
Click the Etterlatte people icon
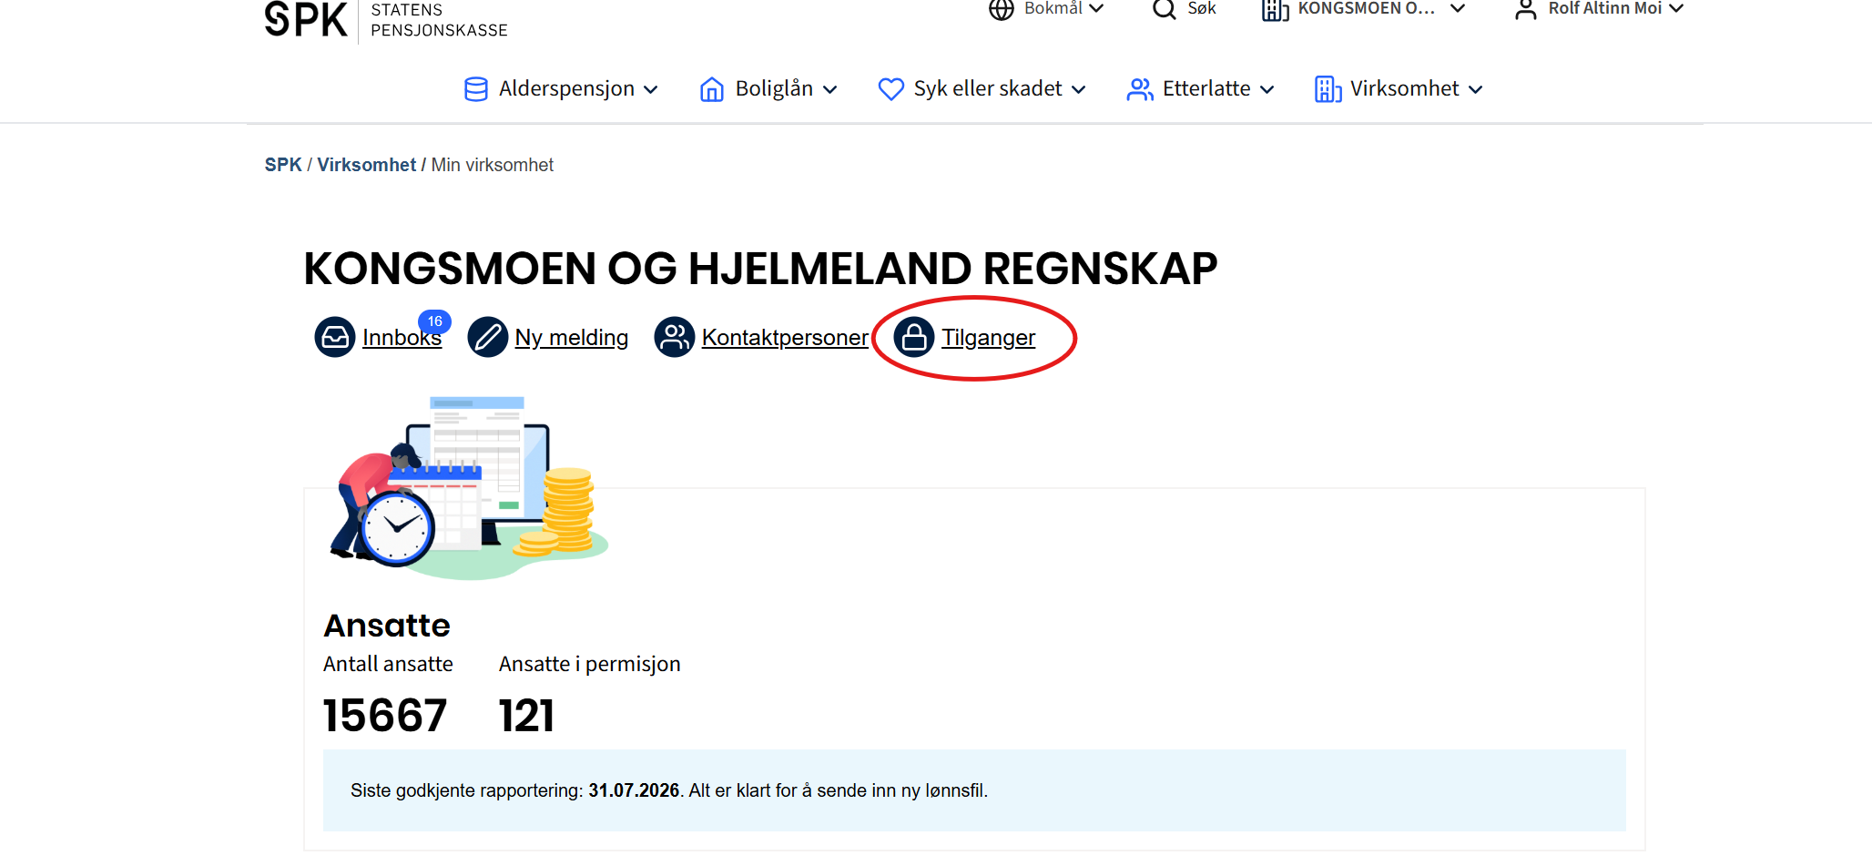1140,89
